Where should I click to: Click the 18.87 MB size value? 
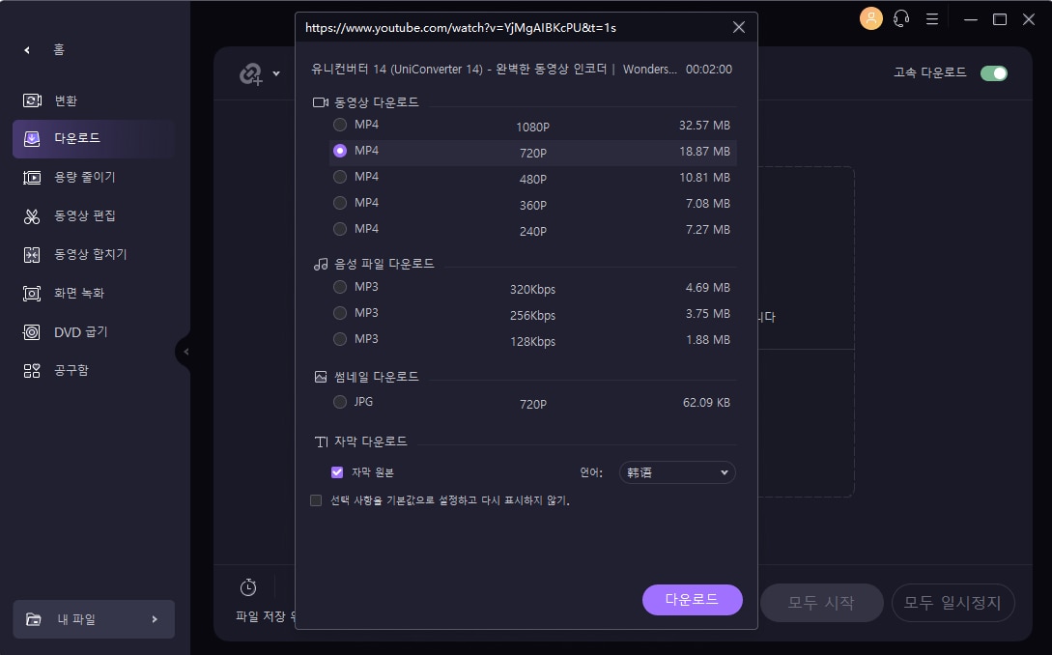(x=704, y=152)
